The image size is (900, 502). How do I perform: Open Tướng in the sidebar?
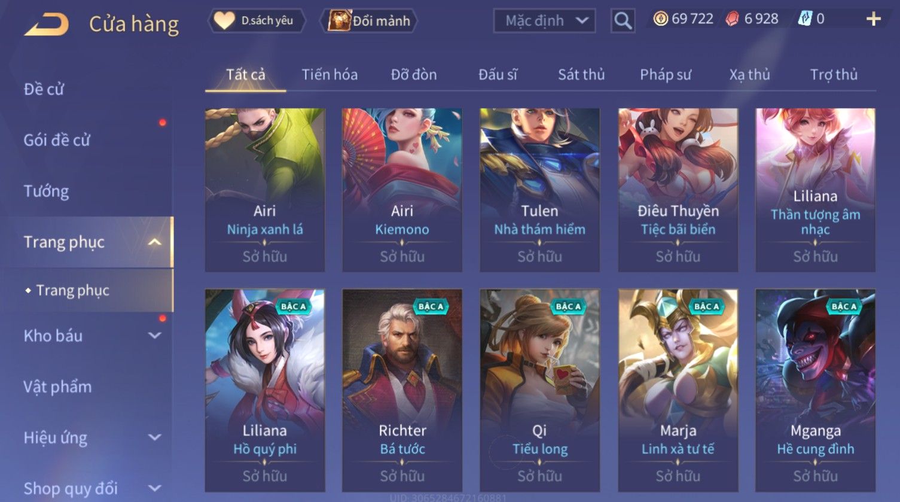(x=46, y=191)
